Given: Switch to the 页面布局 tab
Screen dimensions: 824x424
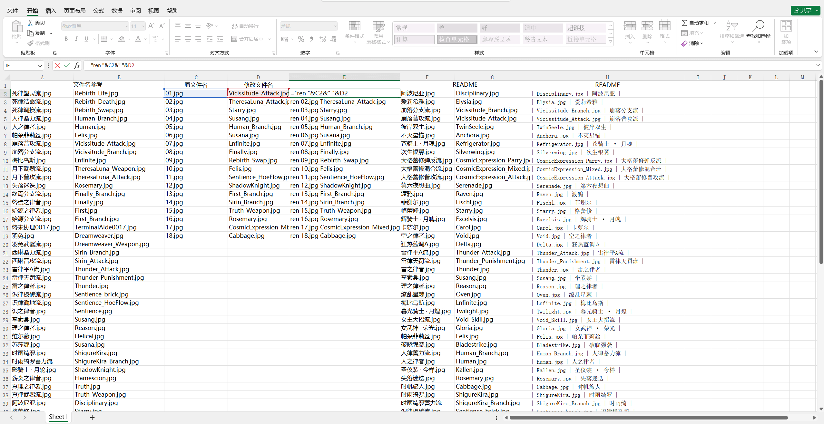Looking at the screenshot, I should point(75,11).
